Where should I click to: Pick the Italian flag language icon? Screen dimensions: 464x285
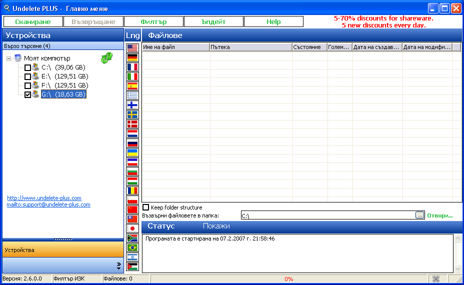pos(132,76)
